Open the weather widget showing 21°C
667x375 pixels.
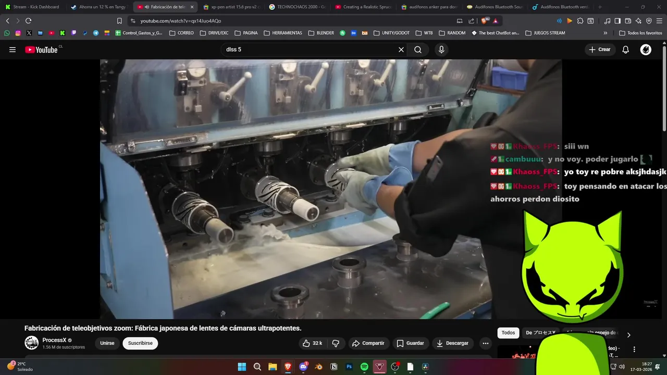[20, 366]
